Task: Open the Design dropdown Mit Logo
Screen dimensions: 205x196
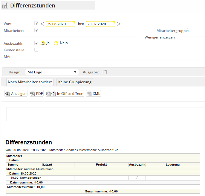Action: pos(52,72)
